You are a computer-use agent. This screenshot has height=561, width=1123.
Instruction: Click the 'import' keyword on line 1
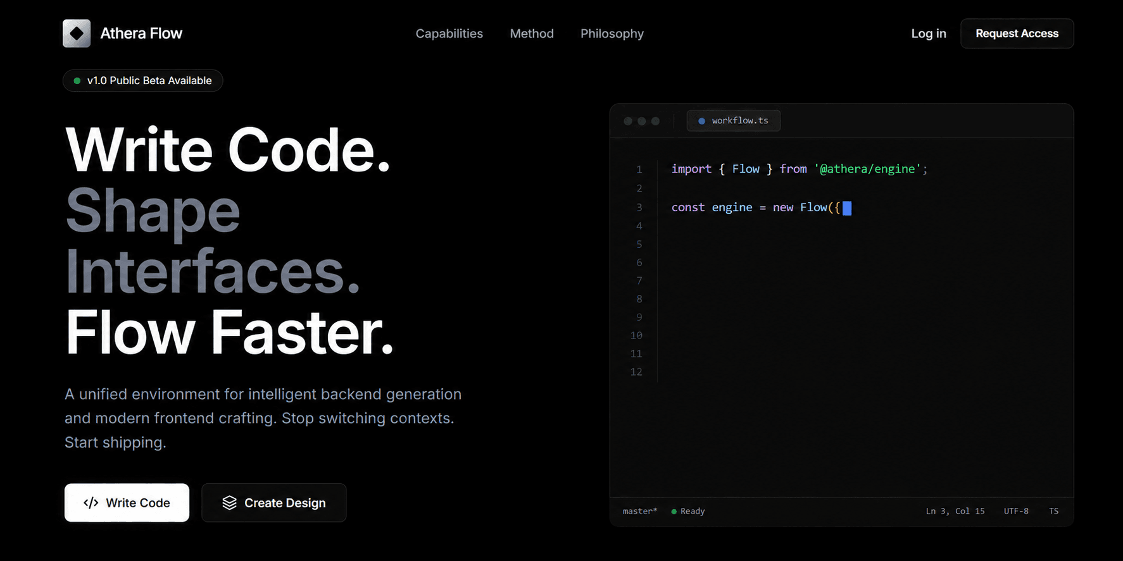tap(691, 169)
